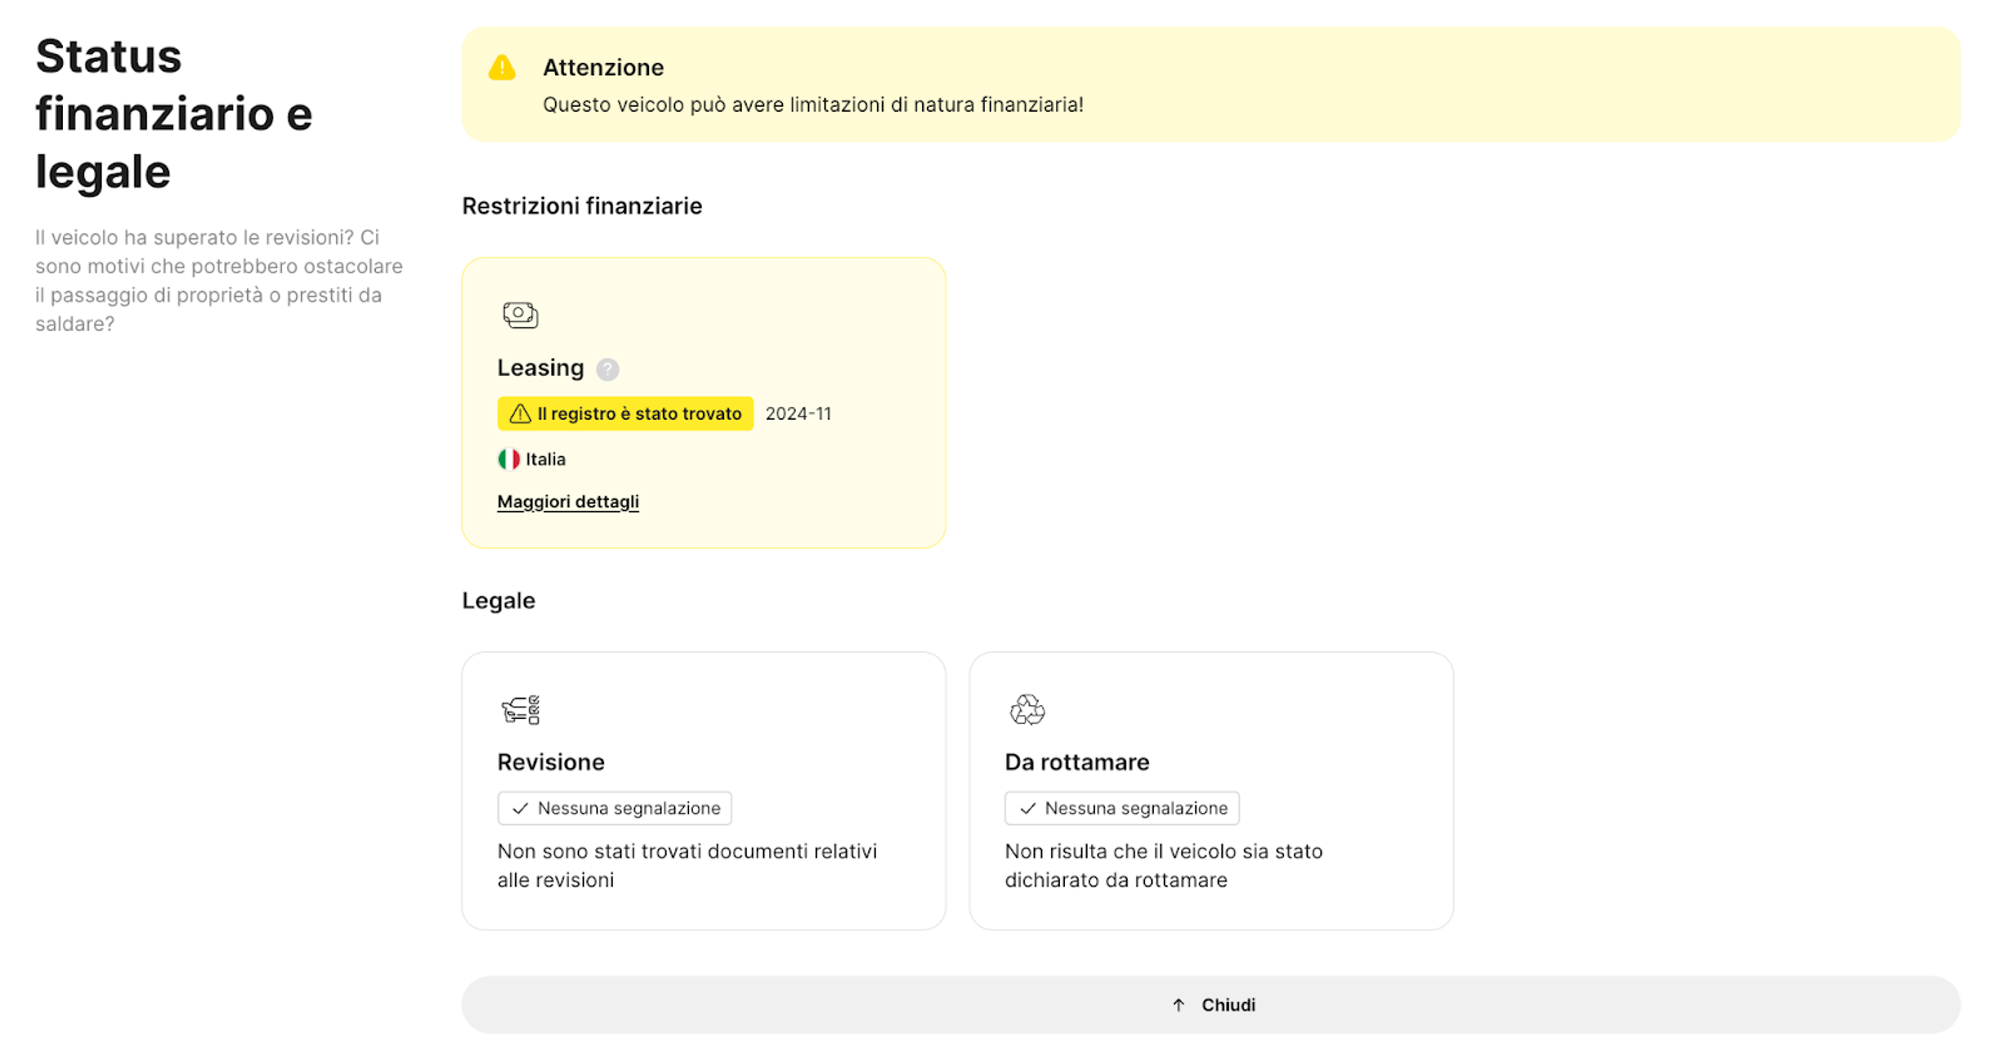Click the checkmark in Revisione's Nessuna segnalazione badge
This screenshot has width=2004, height=1058.
pyautogui.click(x=520, y=808)
